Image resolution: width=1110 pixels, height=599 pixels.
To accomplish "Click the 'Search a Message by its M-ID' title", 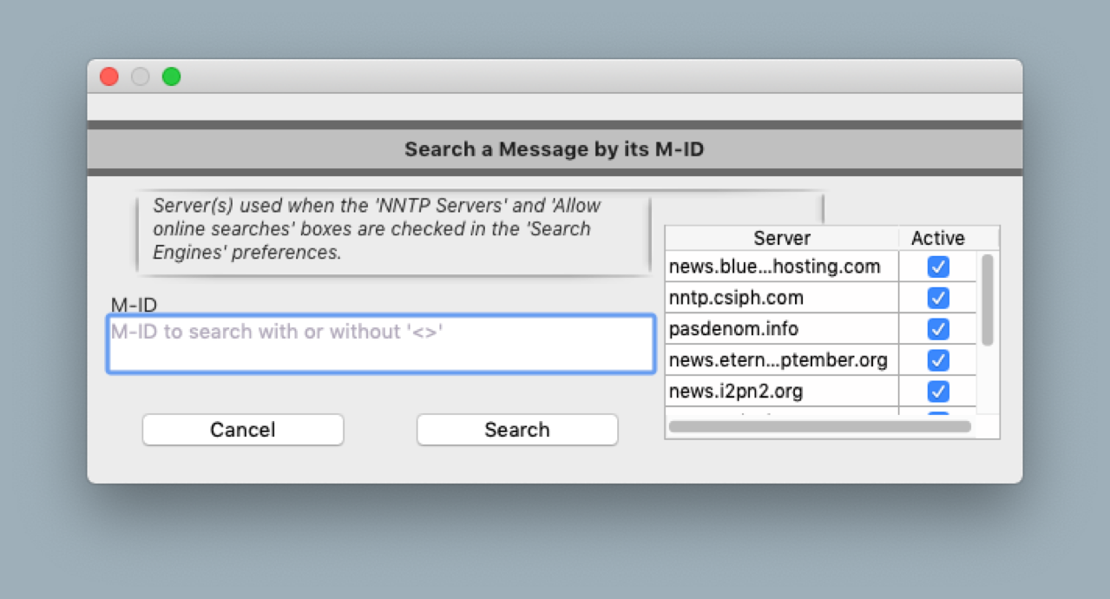I will tap(554, 149).
